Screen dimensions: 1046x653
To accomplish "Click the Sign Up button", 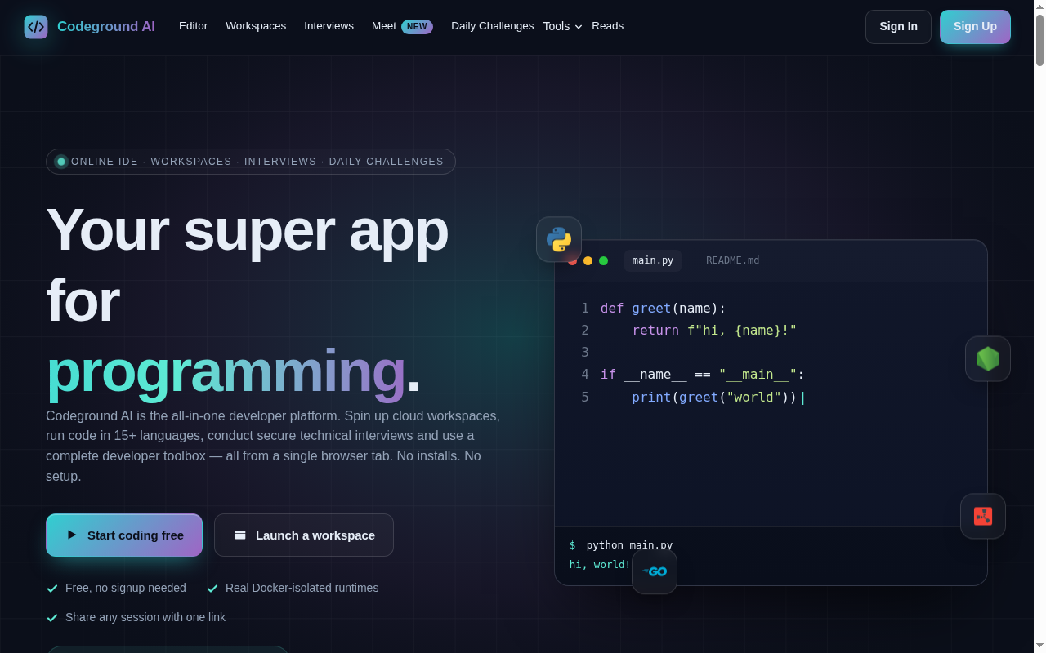I will (975, 26).
